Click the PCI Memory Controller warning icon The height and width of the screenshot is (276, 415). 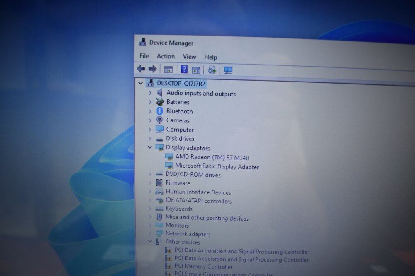click(168, 266)
